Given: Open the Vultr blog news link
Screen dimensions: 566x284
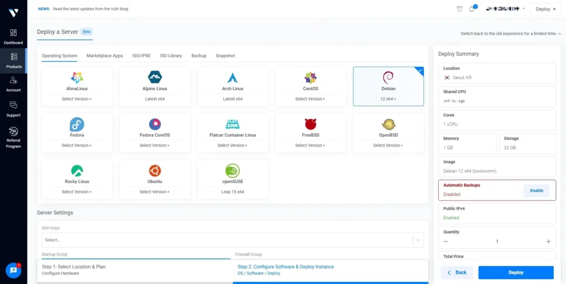Looking at the screenshot, I should click(91, 9).
